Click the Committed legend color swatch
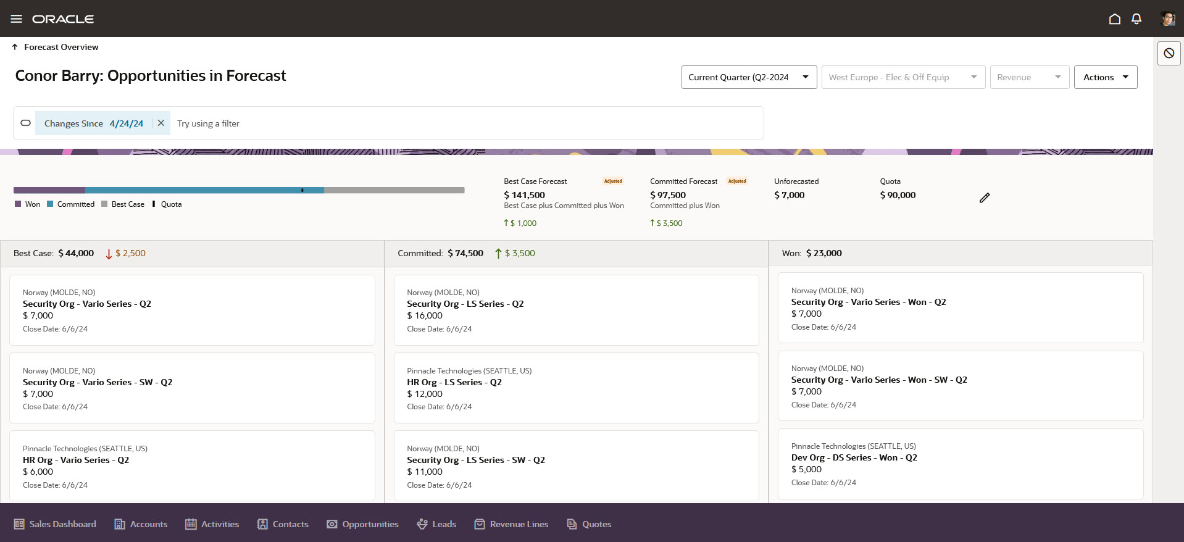 tap(50, 204)
